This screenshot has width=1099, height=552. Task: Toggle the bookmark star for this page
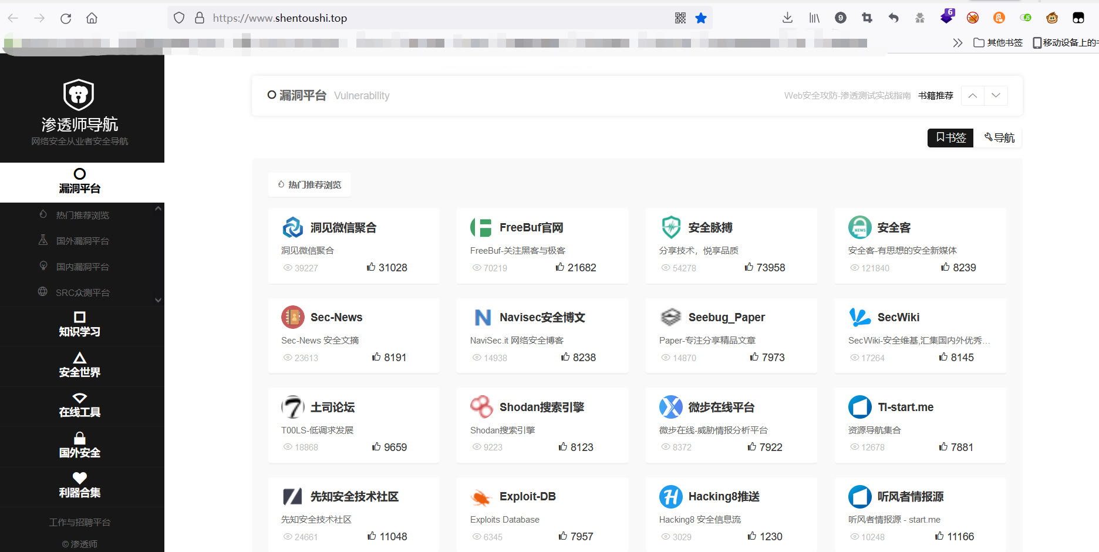[x=701, y=18]
